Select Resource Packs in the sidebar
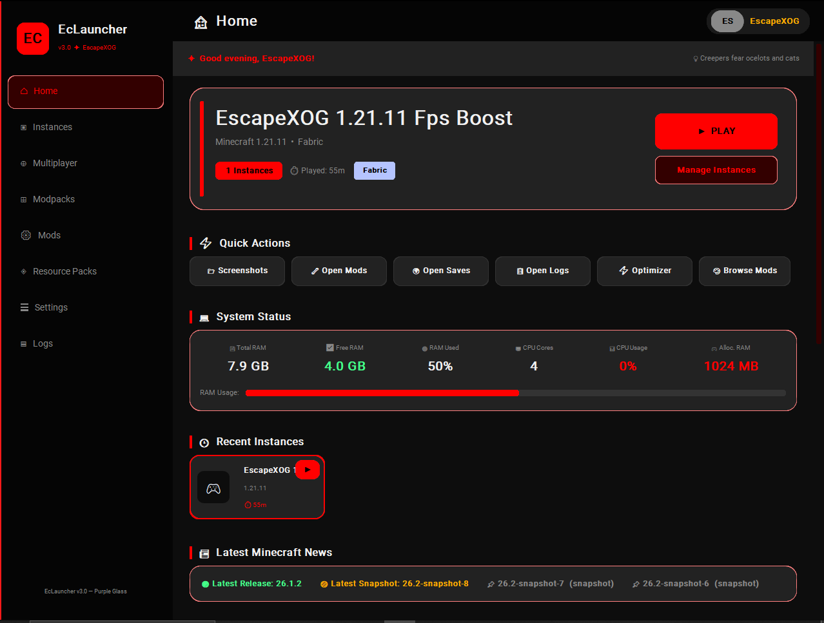Screen dimensions: 824x623 (x=86, y=272)
